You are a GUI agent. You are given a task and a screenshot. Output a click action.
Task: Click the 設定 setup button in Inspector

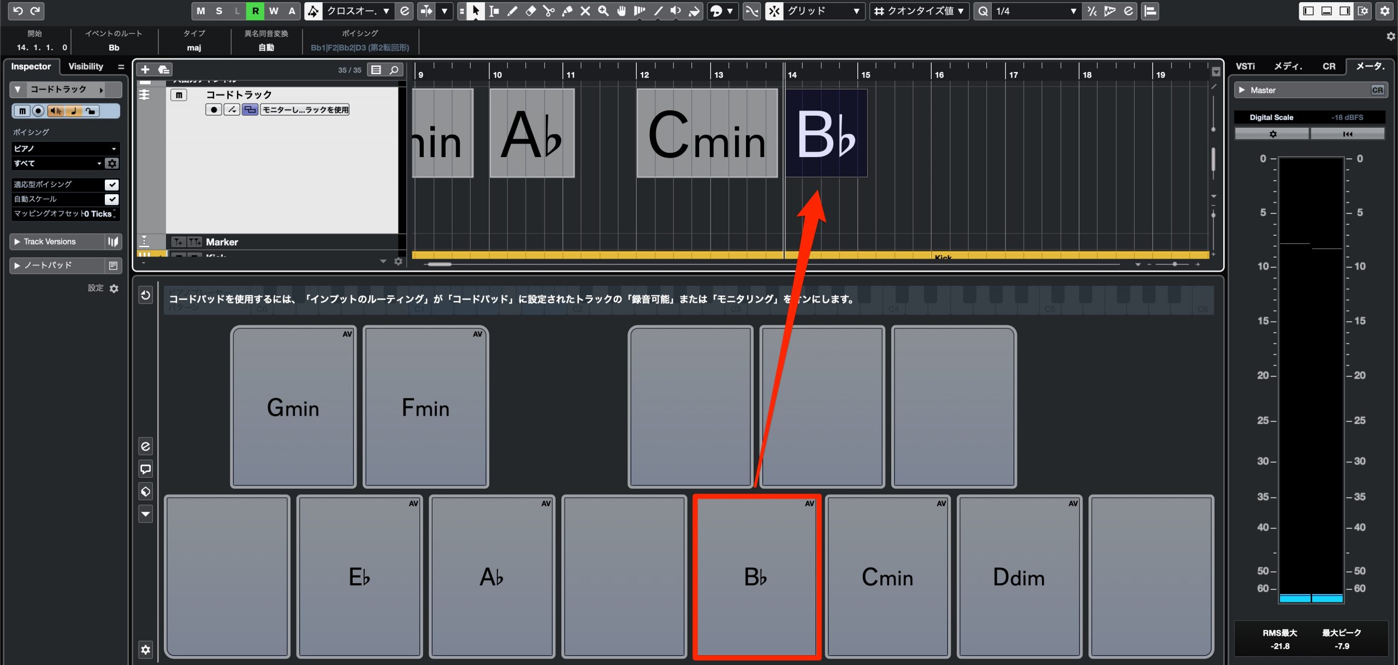click(x=103, y=288)
